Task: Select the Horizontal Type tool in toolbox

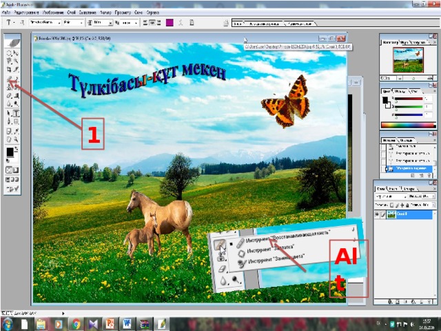Action: click(17, 114)
